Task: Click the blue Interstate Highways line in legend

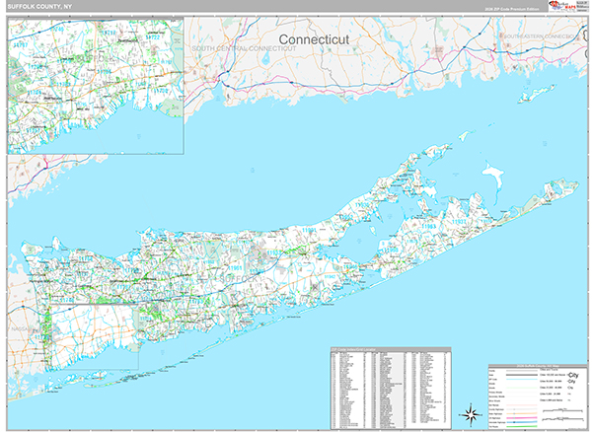Action: tap(521, 422)
